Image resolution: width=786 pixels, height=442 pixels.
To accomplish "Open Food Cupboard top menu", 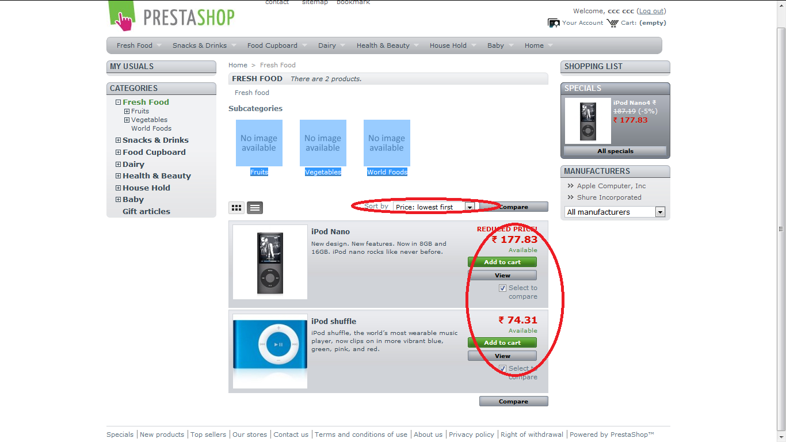I will [x=272, y=45].
